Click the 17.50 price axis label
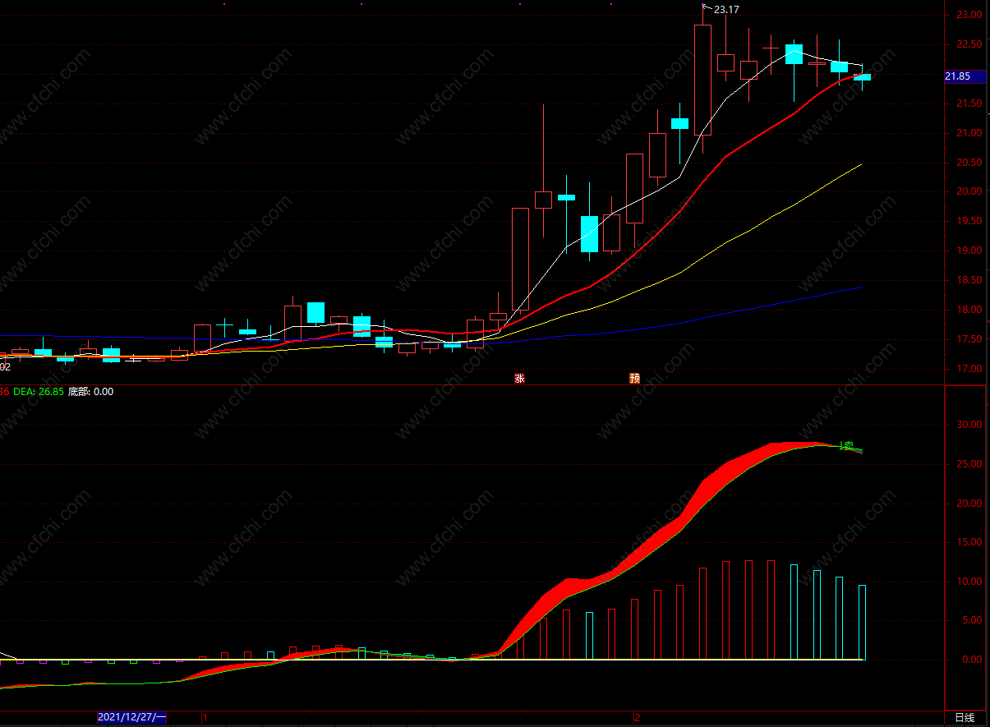The width and height of the screenshot is (990, 727). 969,339
